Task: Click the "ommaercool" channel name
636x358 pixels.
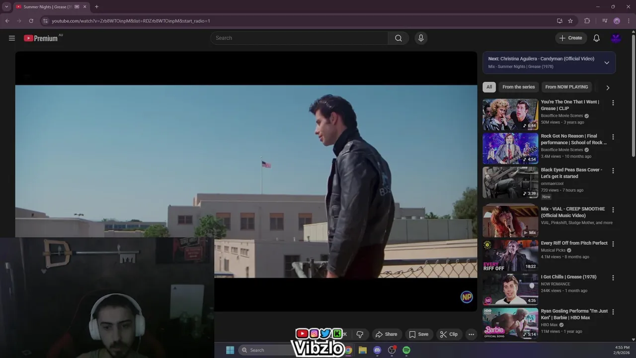Action: coord(552,183)
